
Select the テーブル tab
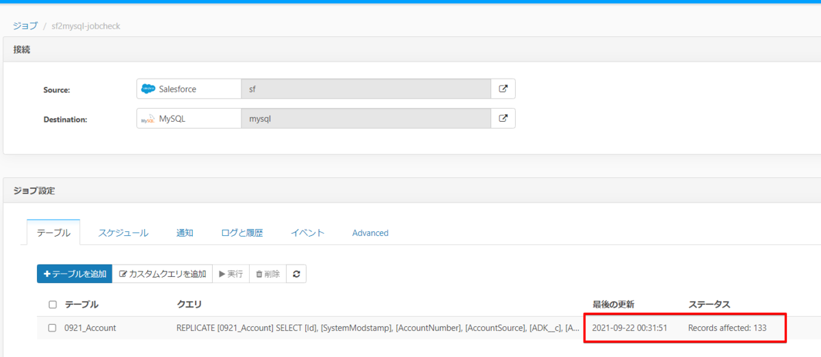point(53,233)
